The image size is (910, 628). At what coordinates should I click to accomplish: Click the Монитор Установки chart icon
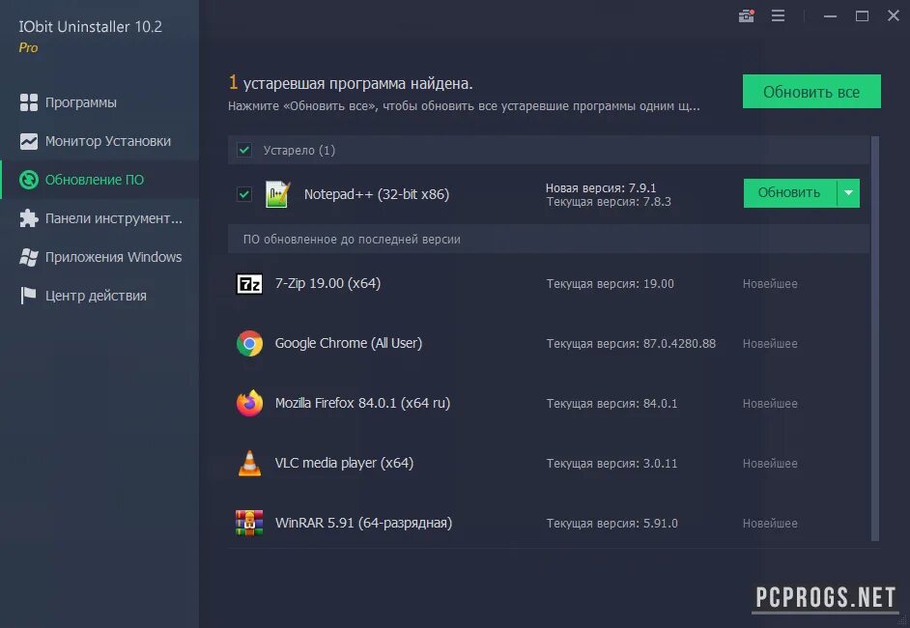[28, 141]
